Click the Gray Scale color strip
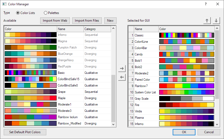 point(186,99)
